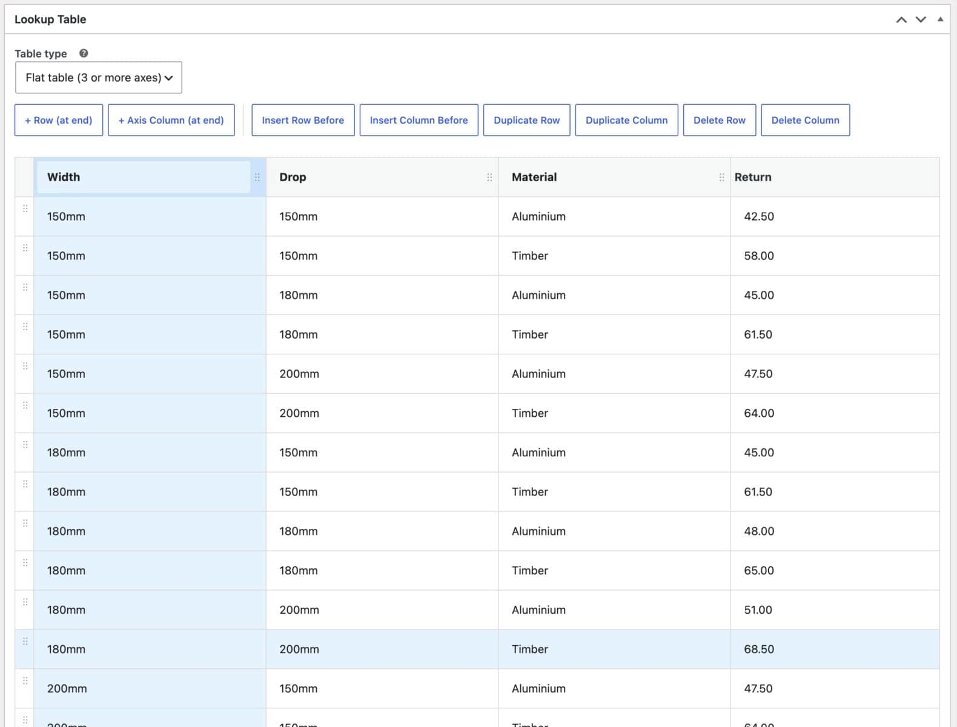Image resolution: width=957 pixels, height=727 pixels.
Task: Grab drag handle of highlighted 68.50 row
Action: [x=25, y=642]
